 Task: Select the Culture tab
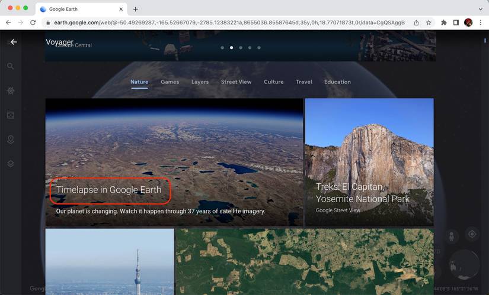pos(273,82)
